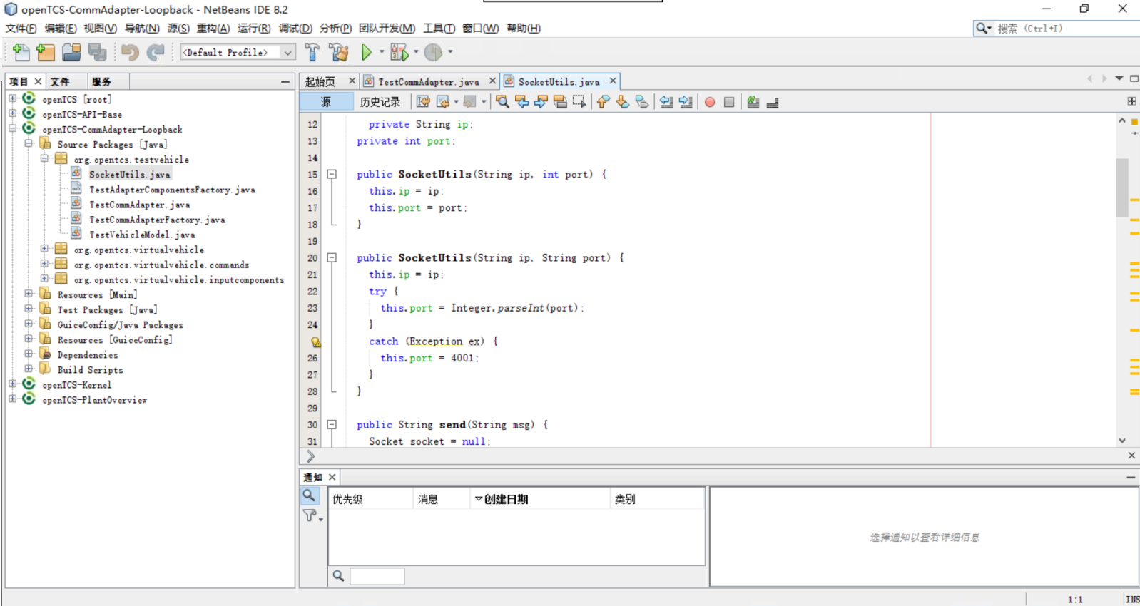Switch to TestCommAdapter.java tab

[428, 82]
